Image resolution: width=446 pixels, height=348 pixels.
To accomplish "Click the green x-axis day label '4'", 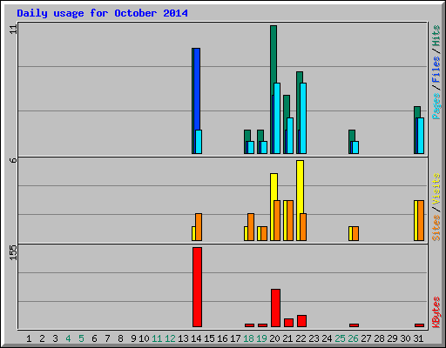I will click(68, 338).
